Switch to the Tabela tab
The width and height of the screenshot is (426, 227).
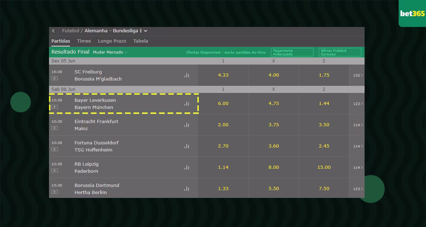click(x=141, y=41)
